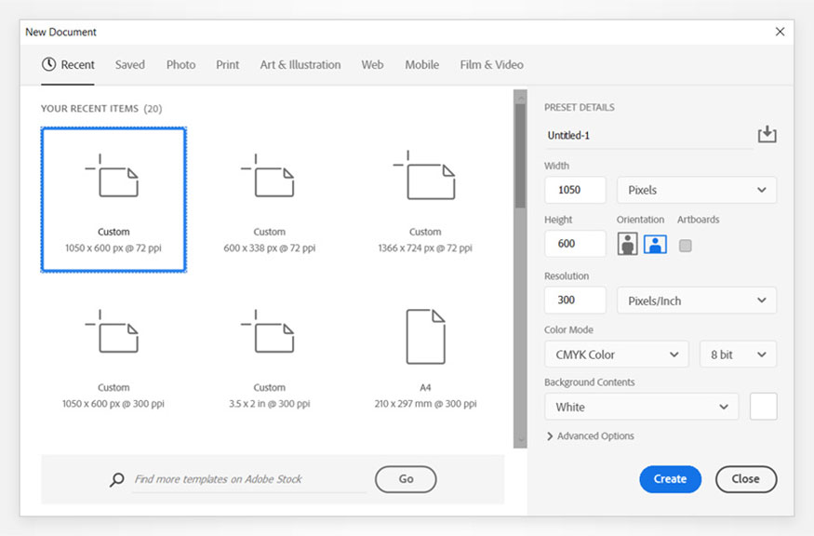
Task: Click the Resolution input field
Action: tap(575, 301)
